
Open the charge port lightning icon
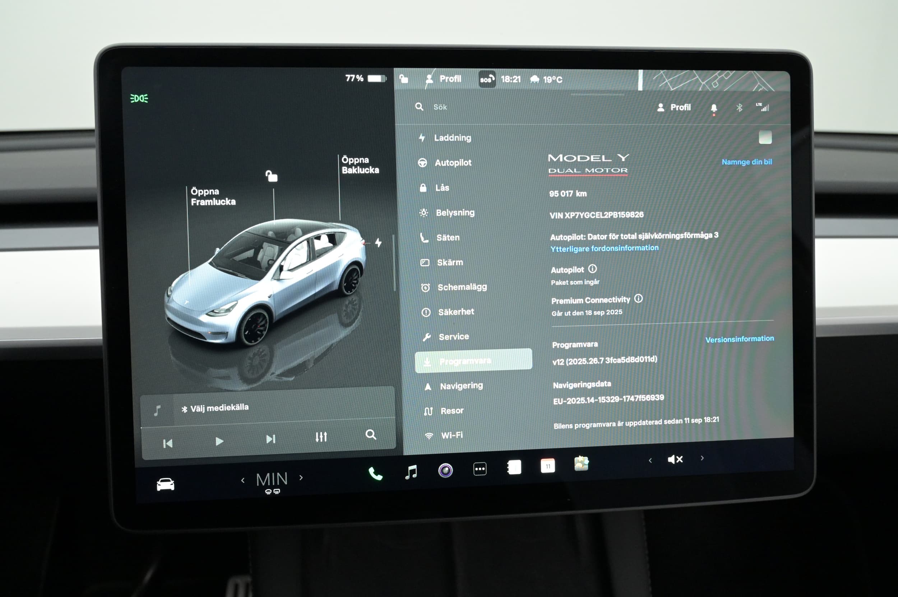coord(378,242)
